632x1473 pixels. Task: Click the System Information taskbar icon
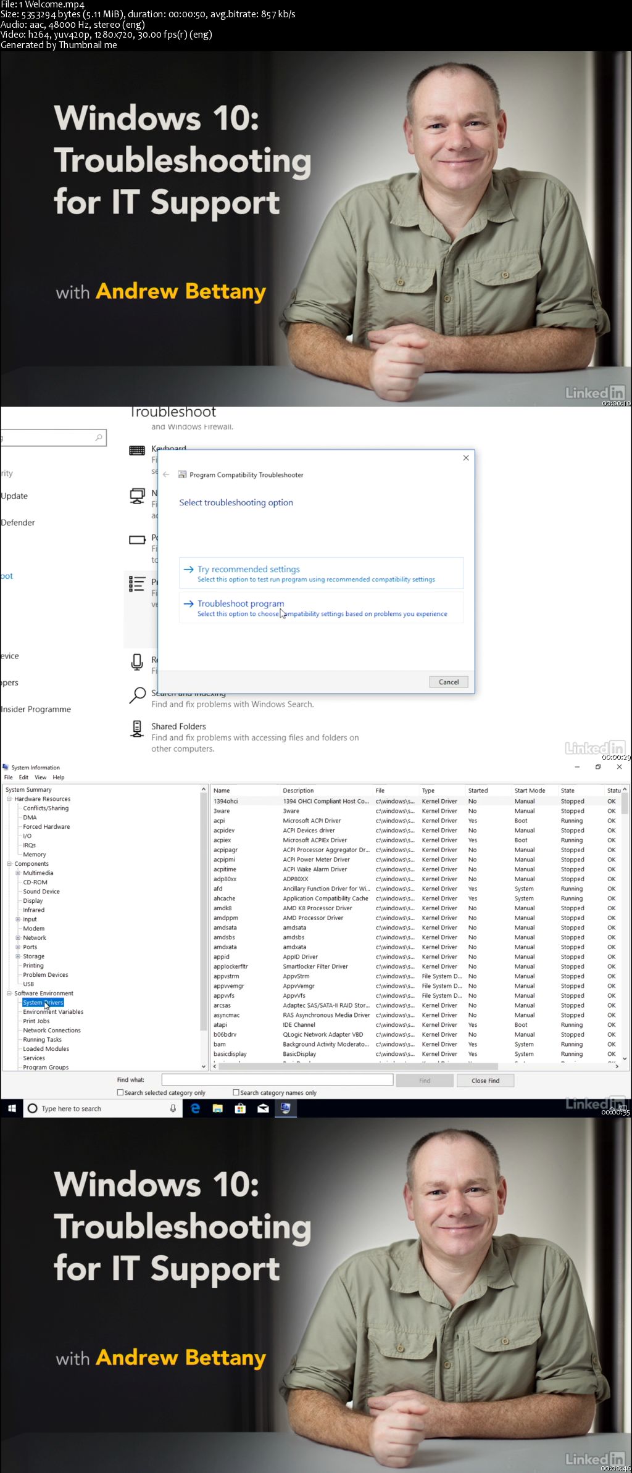click(285, 1108)
